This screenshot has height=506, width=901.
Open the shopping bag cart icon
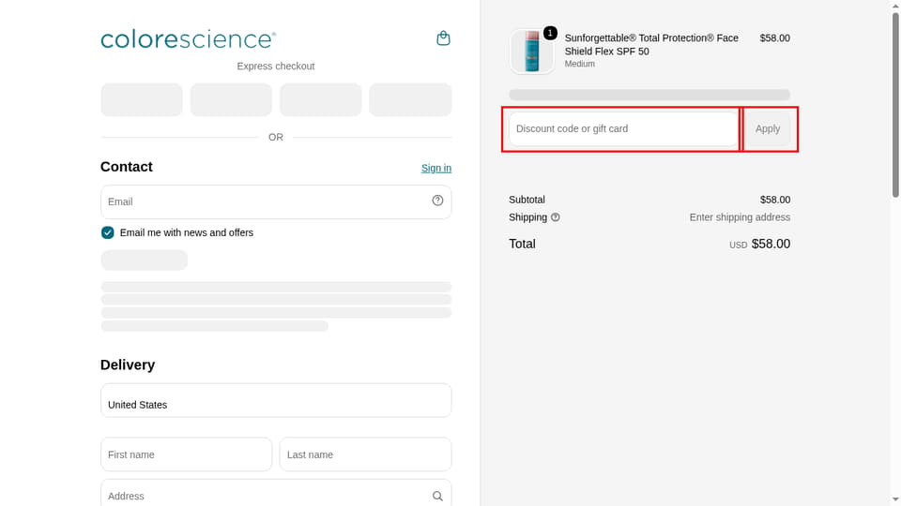(x=443, y=38)
